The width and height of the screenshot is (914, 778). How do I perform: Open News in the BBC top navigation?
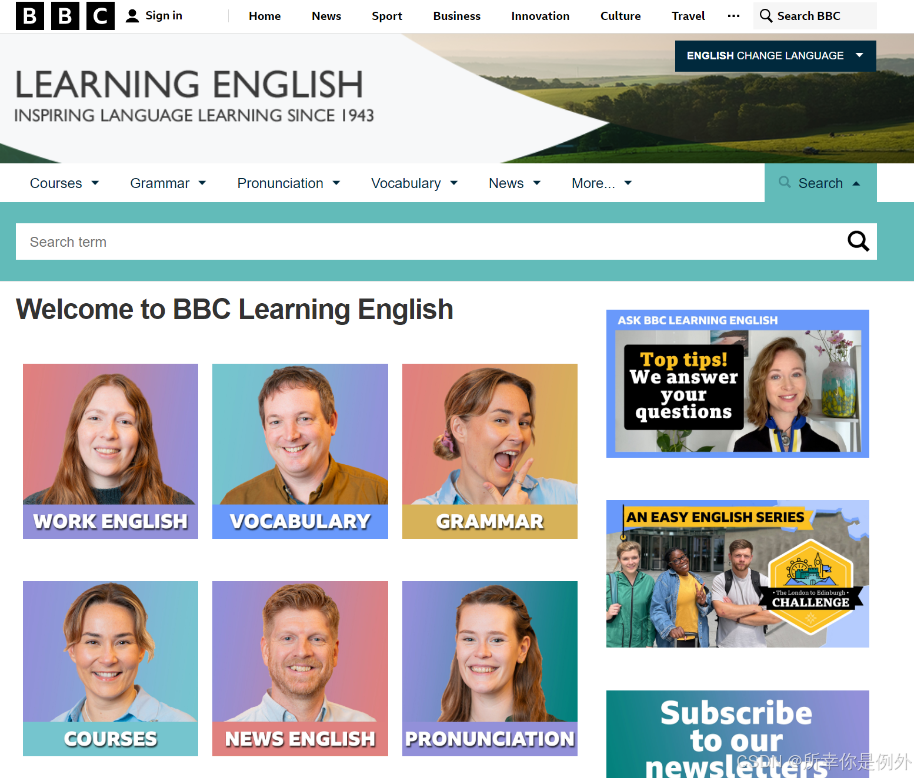pos(326,16)
